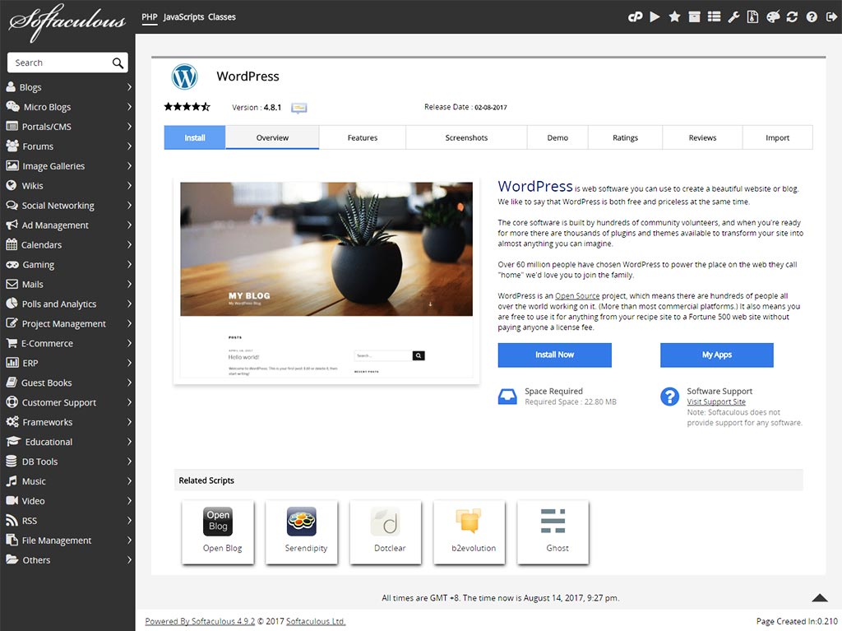Open the Dotclear related script
842x631 pixels.
(386, 532)
